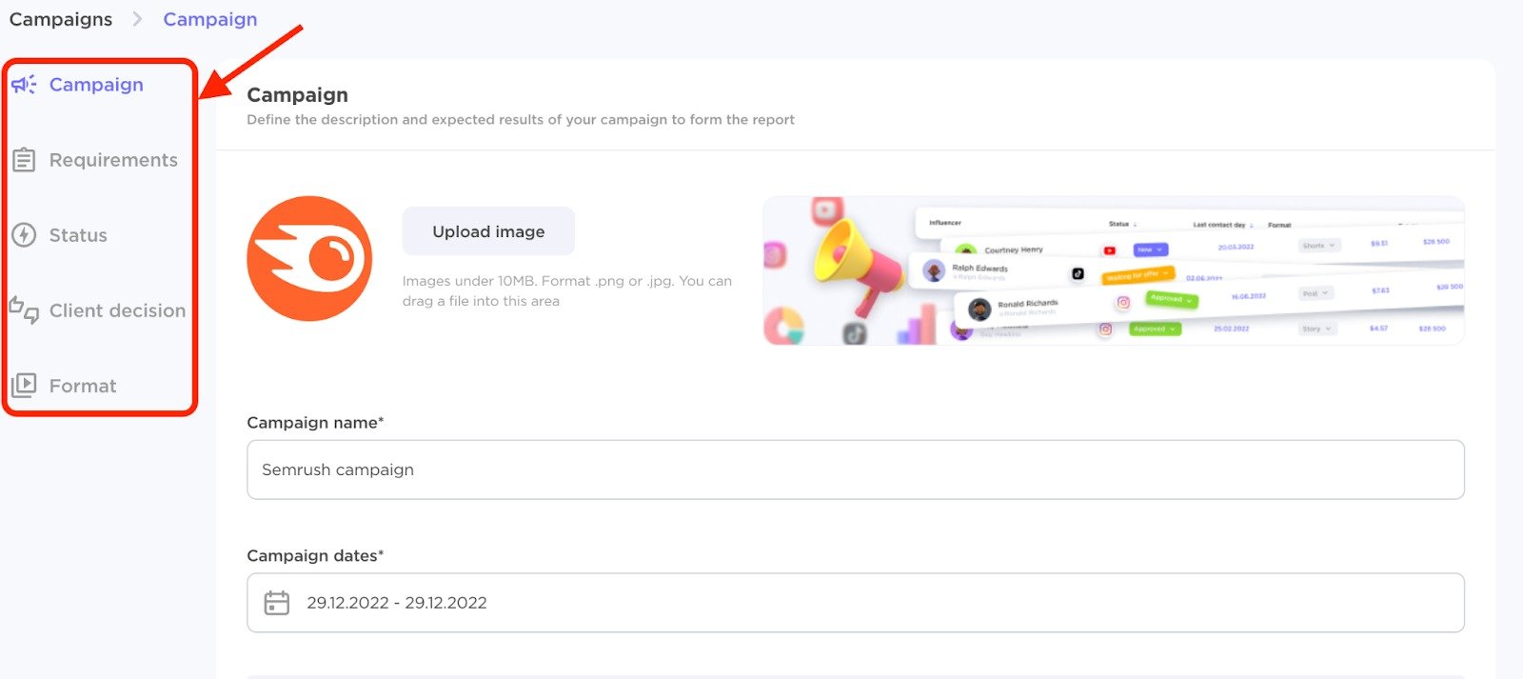The width and height of the screenshot is (1523, 679).
Task: Navigate to Campaigns via the breadcrumb
Action: [61, 19]
